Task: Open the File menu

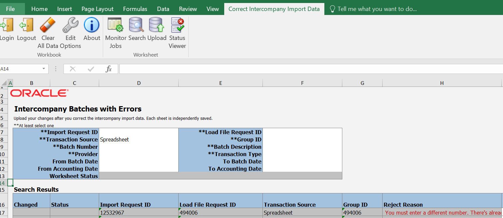Action: click(x=10, y=9)
